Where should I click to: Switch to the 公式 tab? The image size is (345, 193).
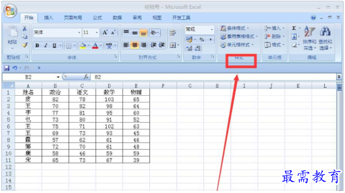click(97, 18)
